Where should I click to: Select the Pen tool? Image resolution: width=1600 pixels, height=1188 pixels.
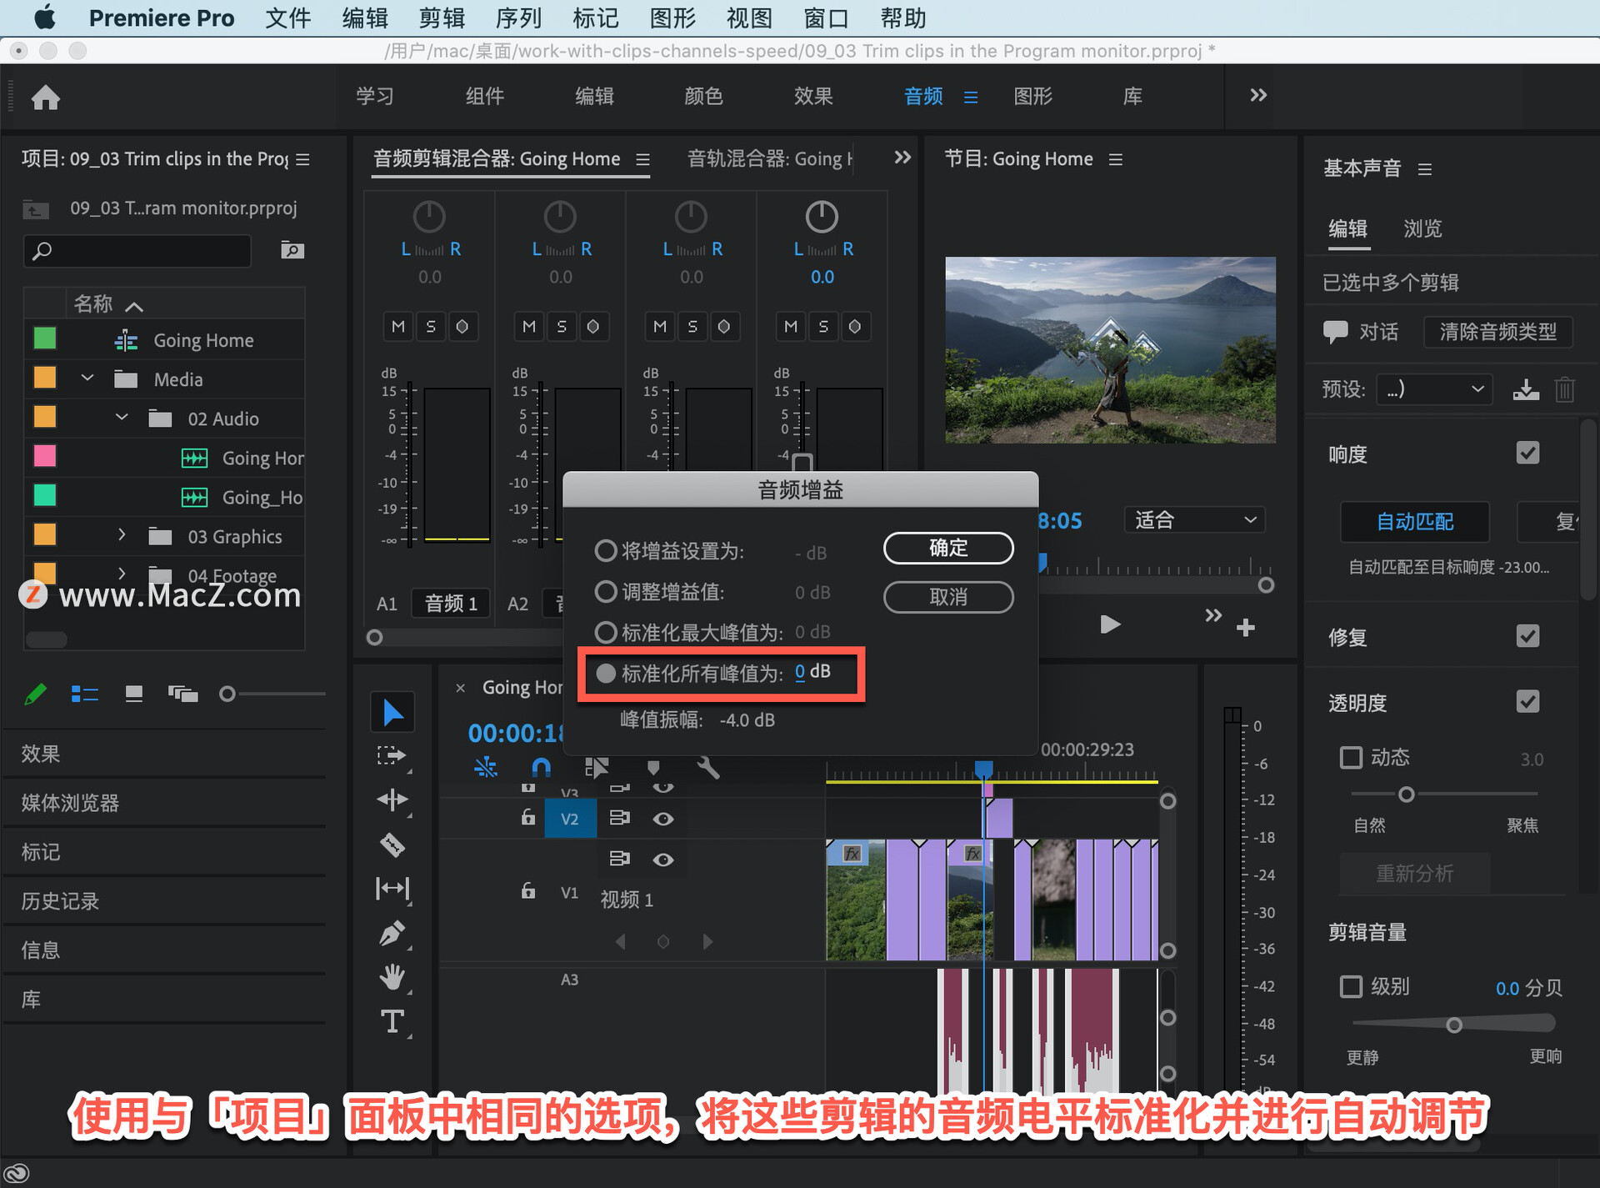tap(392, 933)
